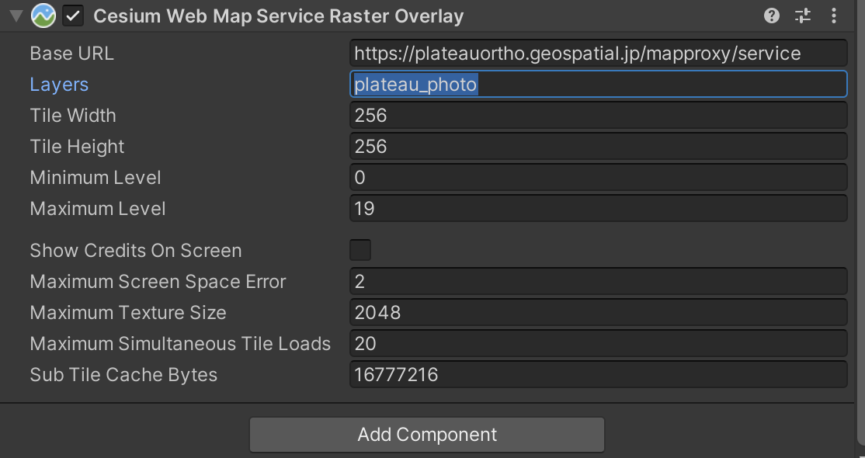865x458 pixels.
Task: Click Maximum Simultaneous Tile Loads field
Action: tap(599, 344)
